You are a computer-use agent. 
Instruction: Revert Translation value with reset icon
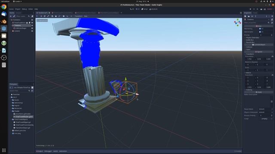pos(272,56)
